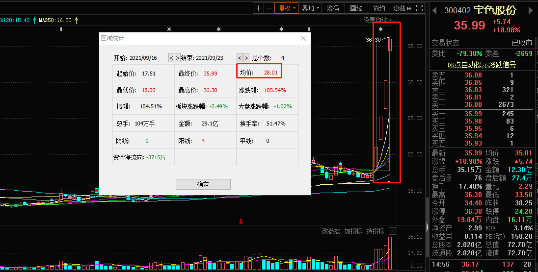
Task: Click the 买一 35.99 order row
Action: tap(482, 114)
